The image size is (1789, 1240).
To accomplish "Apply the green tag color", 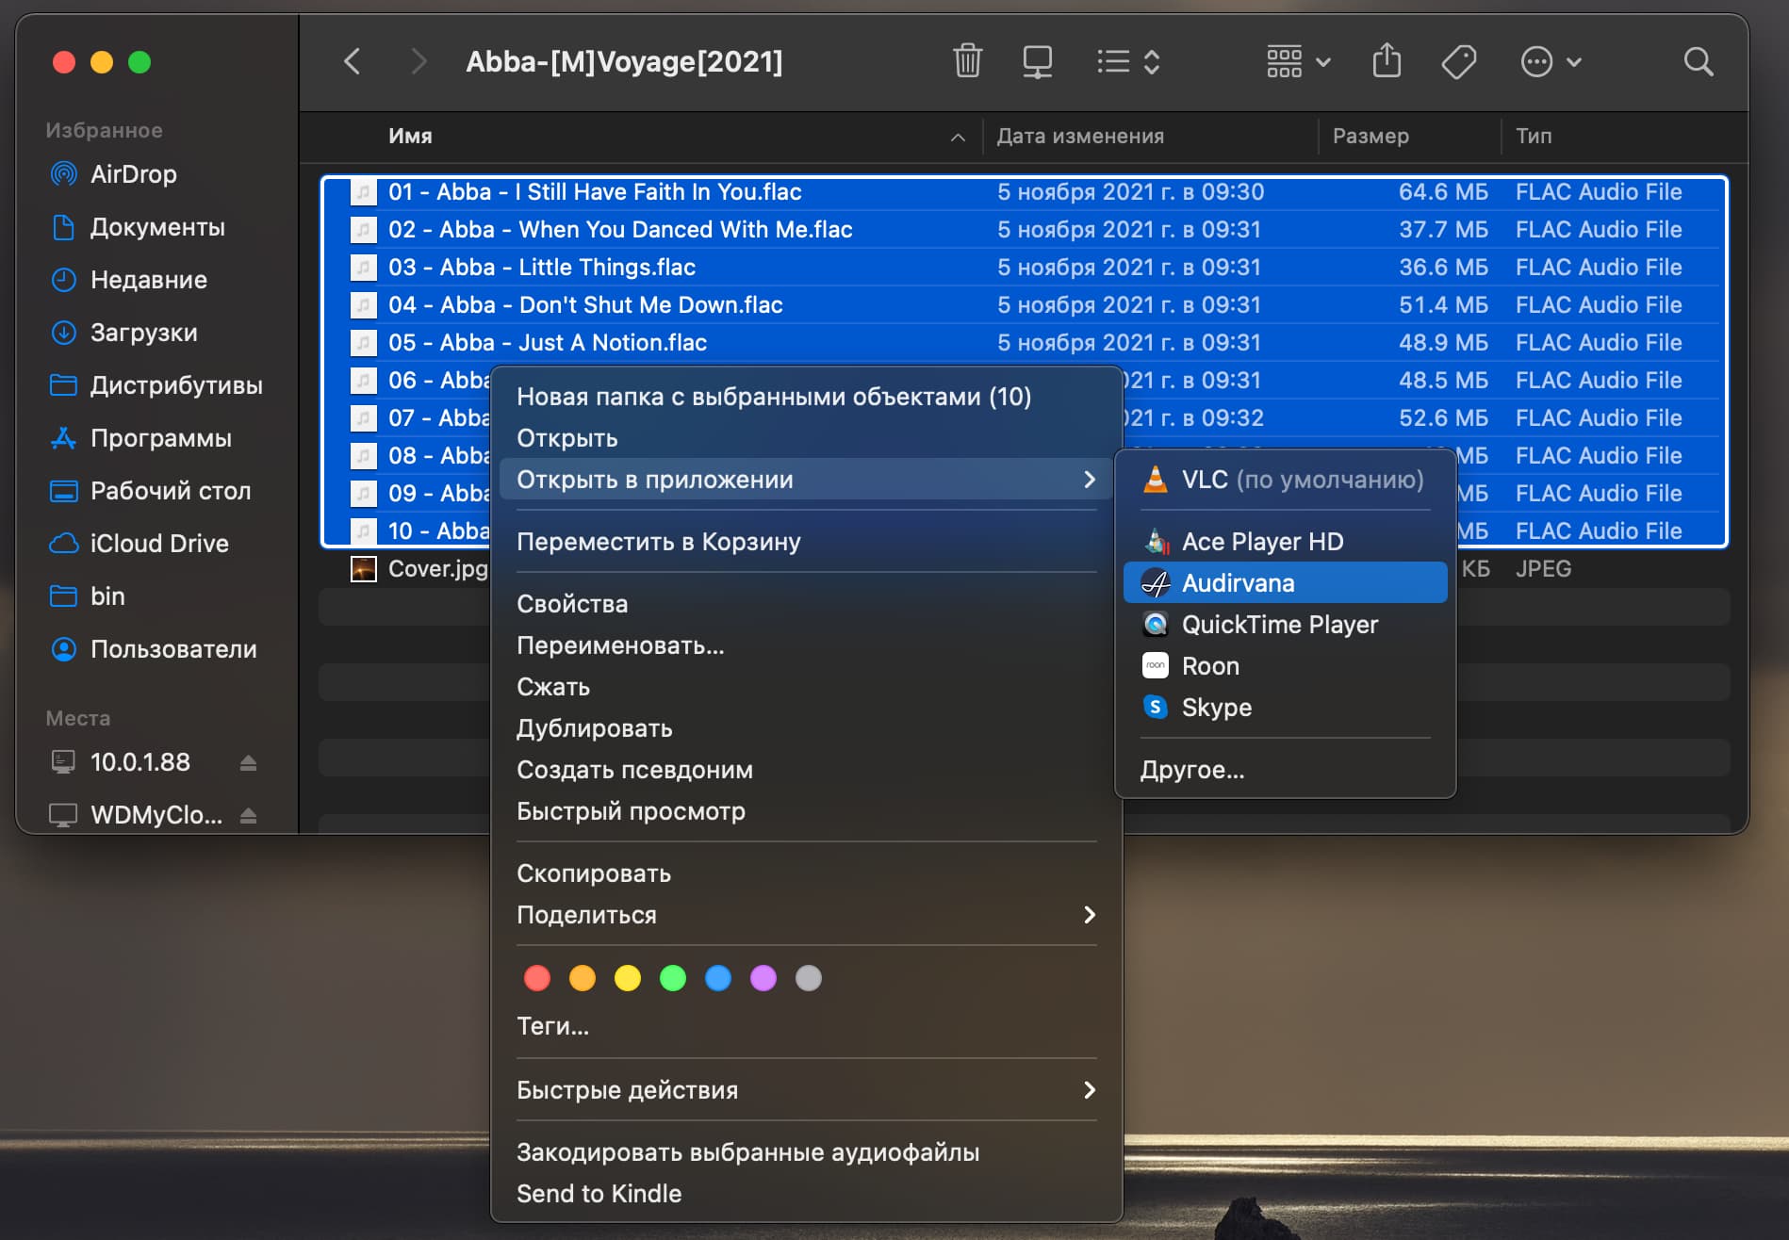I will 673,978.
